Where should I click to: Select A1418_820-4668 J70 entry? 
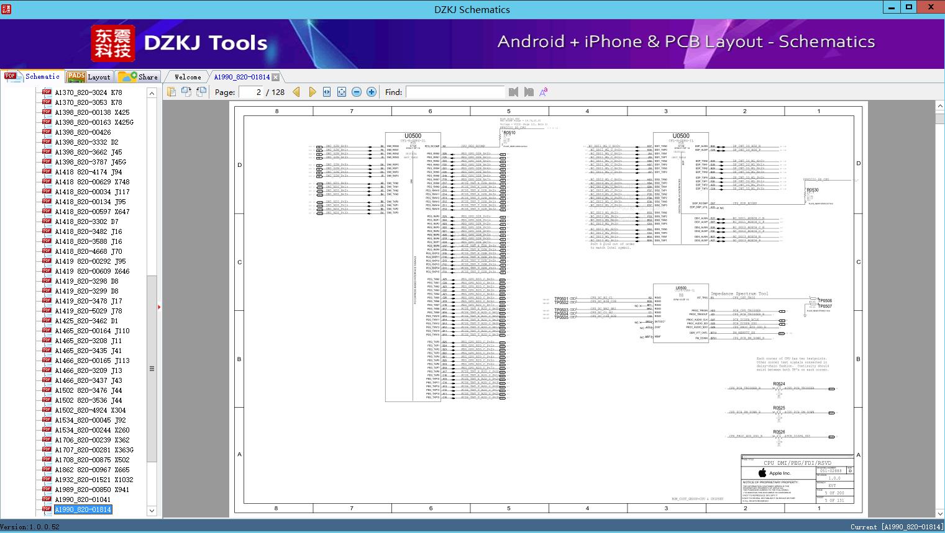[x=88, y=251]
